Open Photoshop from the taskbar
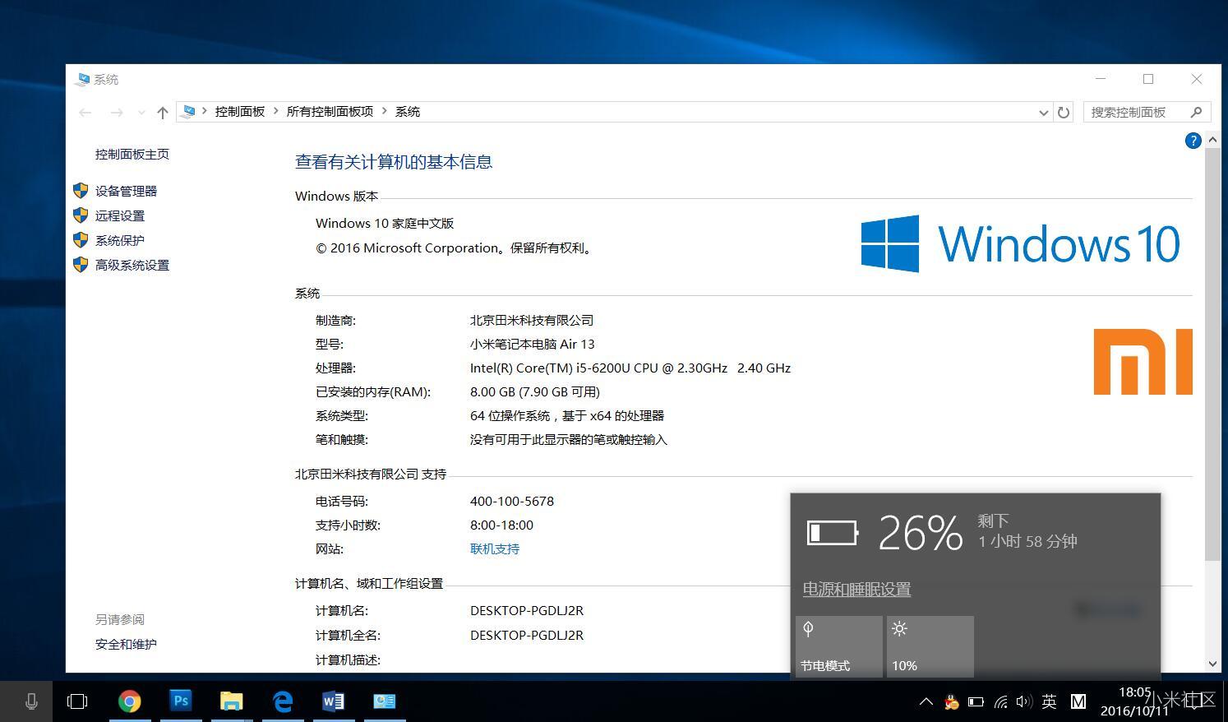 tap(181, 701)
